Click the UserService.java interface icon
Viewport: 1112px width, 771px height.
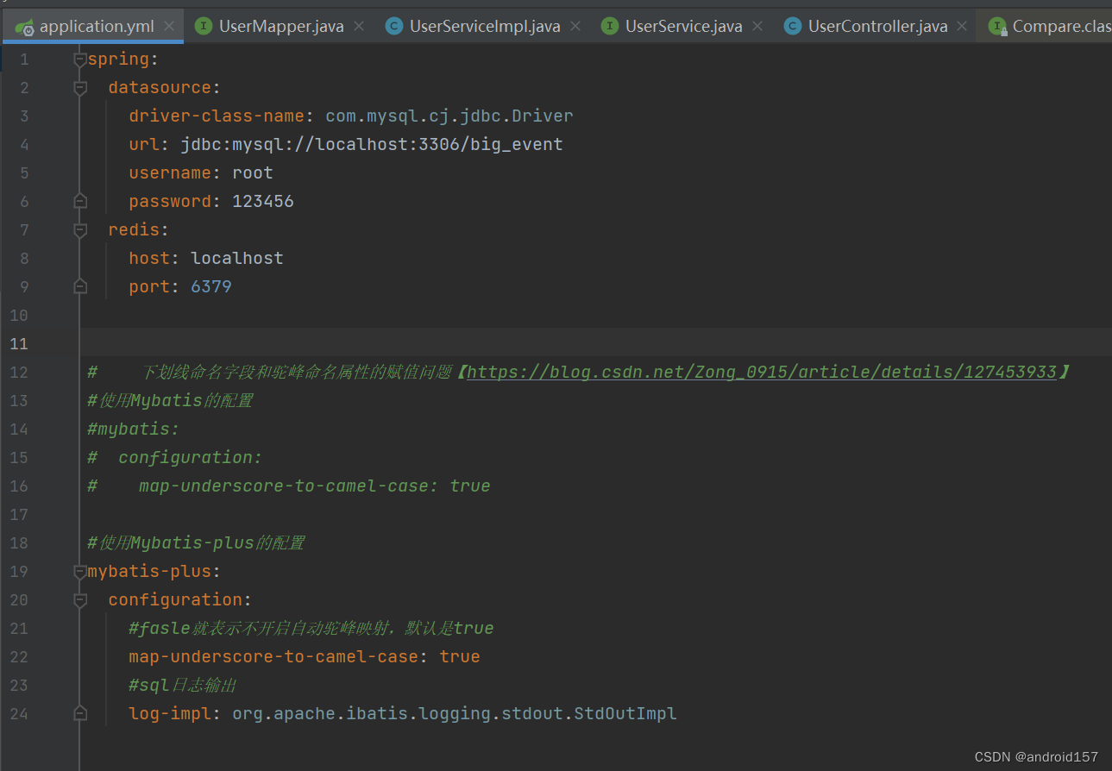[x=610, y=26]
